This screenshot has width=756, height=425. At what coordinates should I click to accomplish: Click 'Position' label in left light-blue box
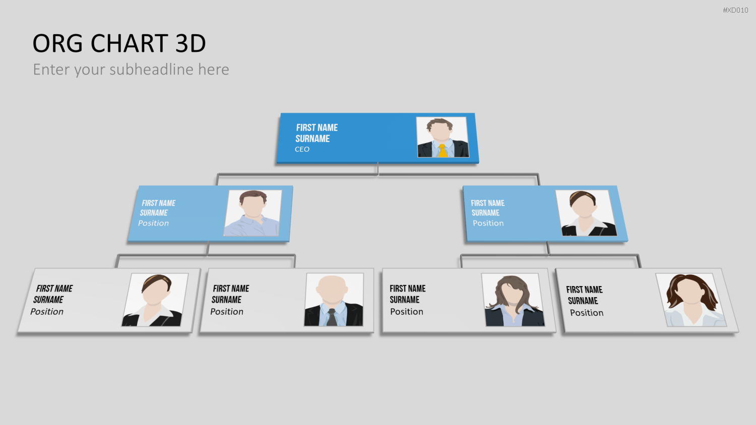(x=153, y=223)
